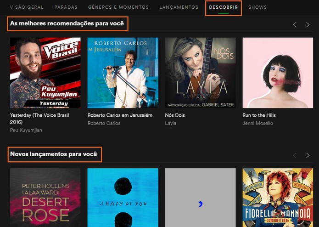Open Roberto Carlos em Jerusalém cover art
Viewport: 319px width, 227px height.
[123, 73]
